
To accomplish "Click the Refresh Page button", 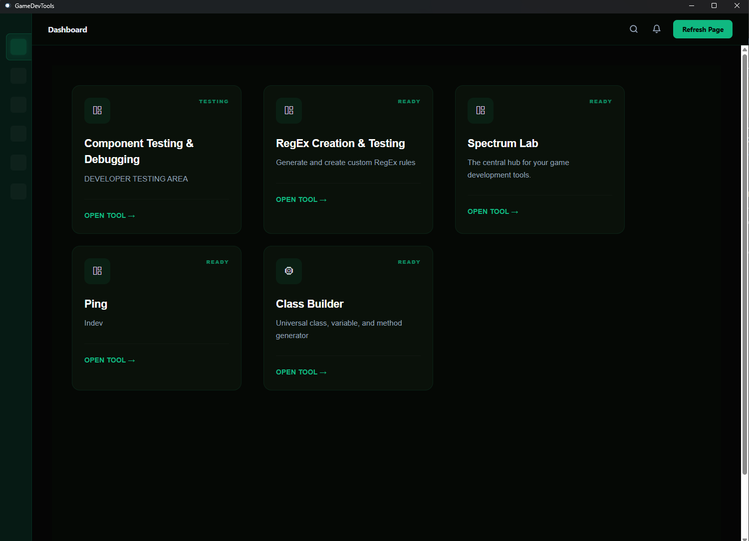I will [703, 29].
